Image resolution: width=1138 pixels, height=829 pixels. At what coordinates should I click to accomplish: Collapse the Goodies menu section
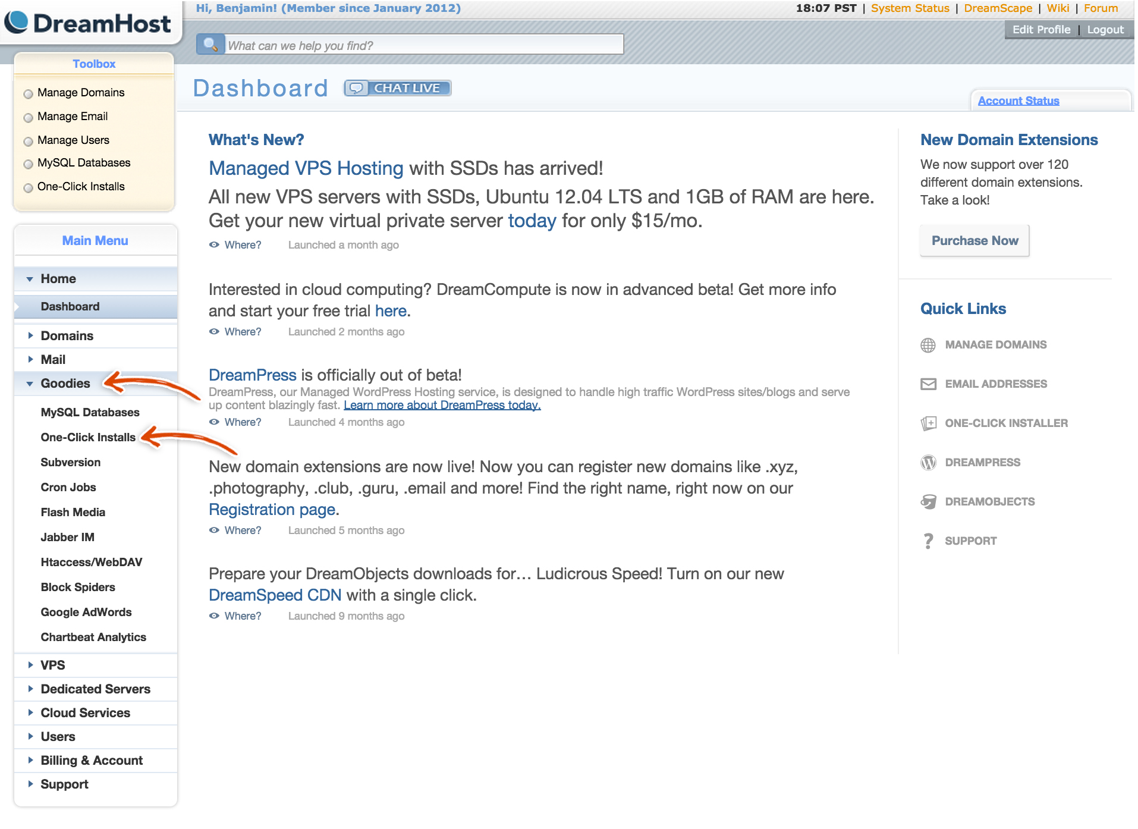click(65, 384)
